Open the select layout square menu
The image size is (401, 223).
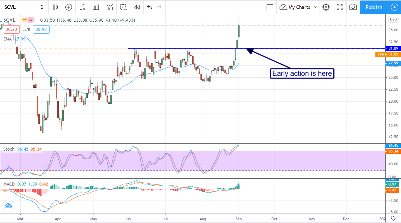pyautogui.click(x=270, y=7)
